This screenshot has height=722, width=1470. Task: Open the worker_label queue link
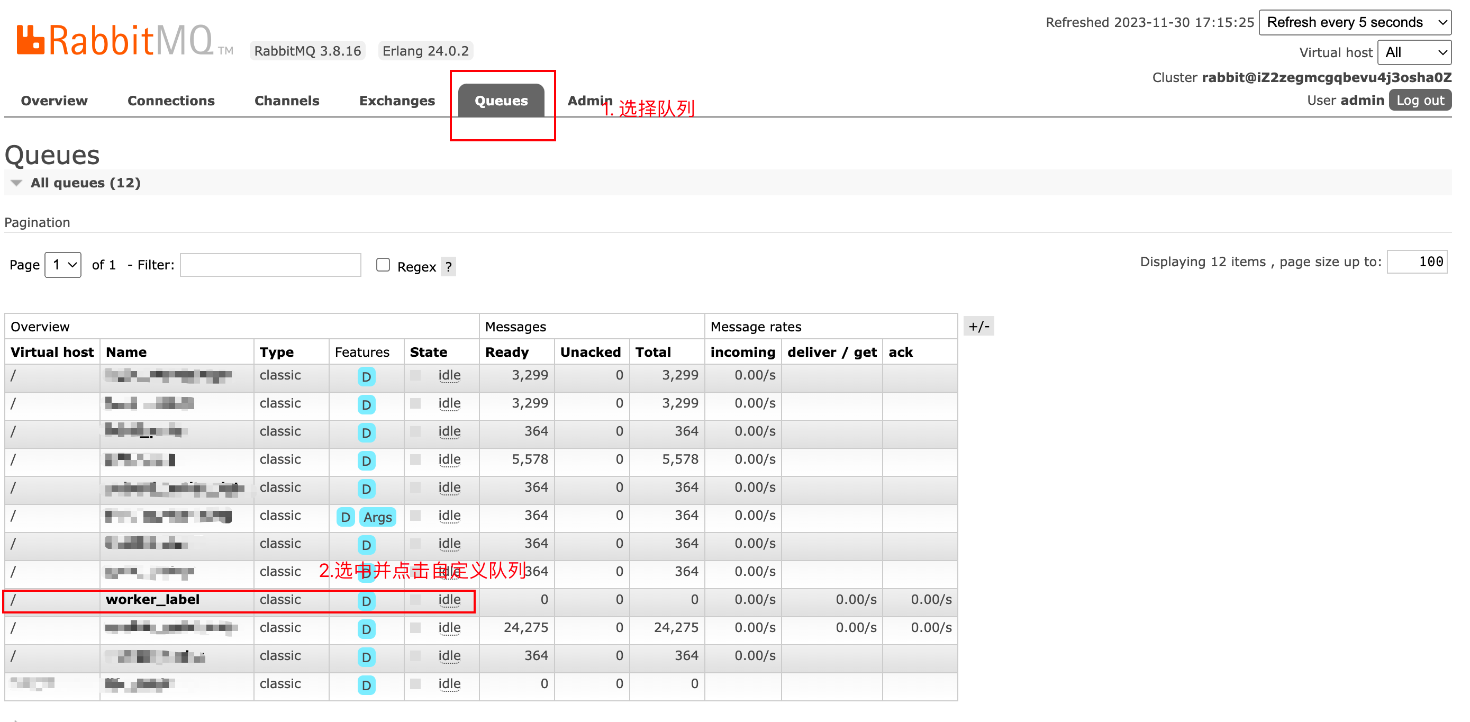tap(152, 599)
